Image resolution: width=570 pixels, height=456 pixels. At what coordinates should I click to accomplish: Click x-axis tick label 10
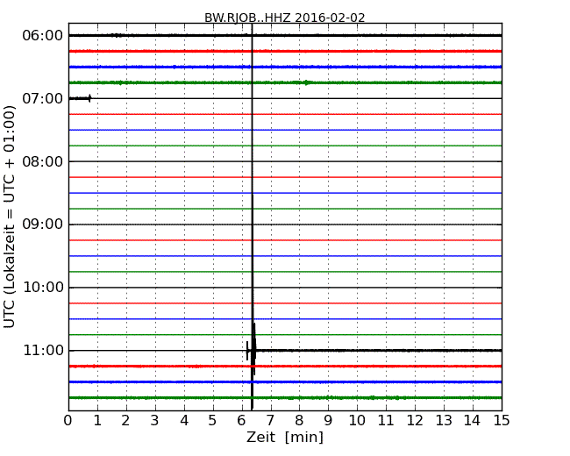tap(357, 421)
